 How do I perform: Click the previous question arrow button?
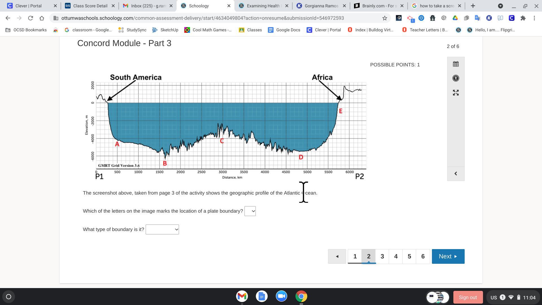(337, 256)
